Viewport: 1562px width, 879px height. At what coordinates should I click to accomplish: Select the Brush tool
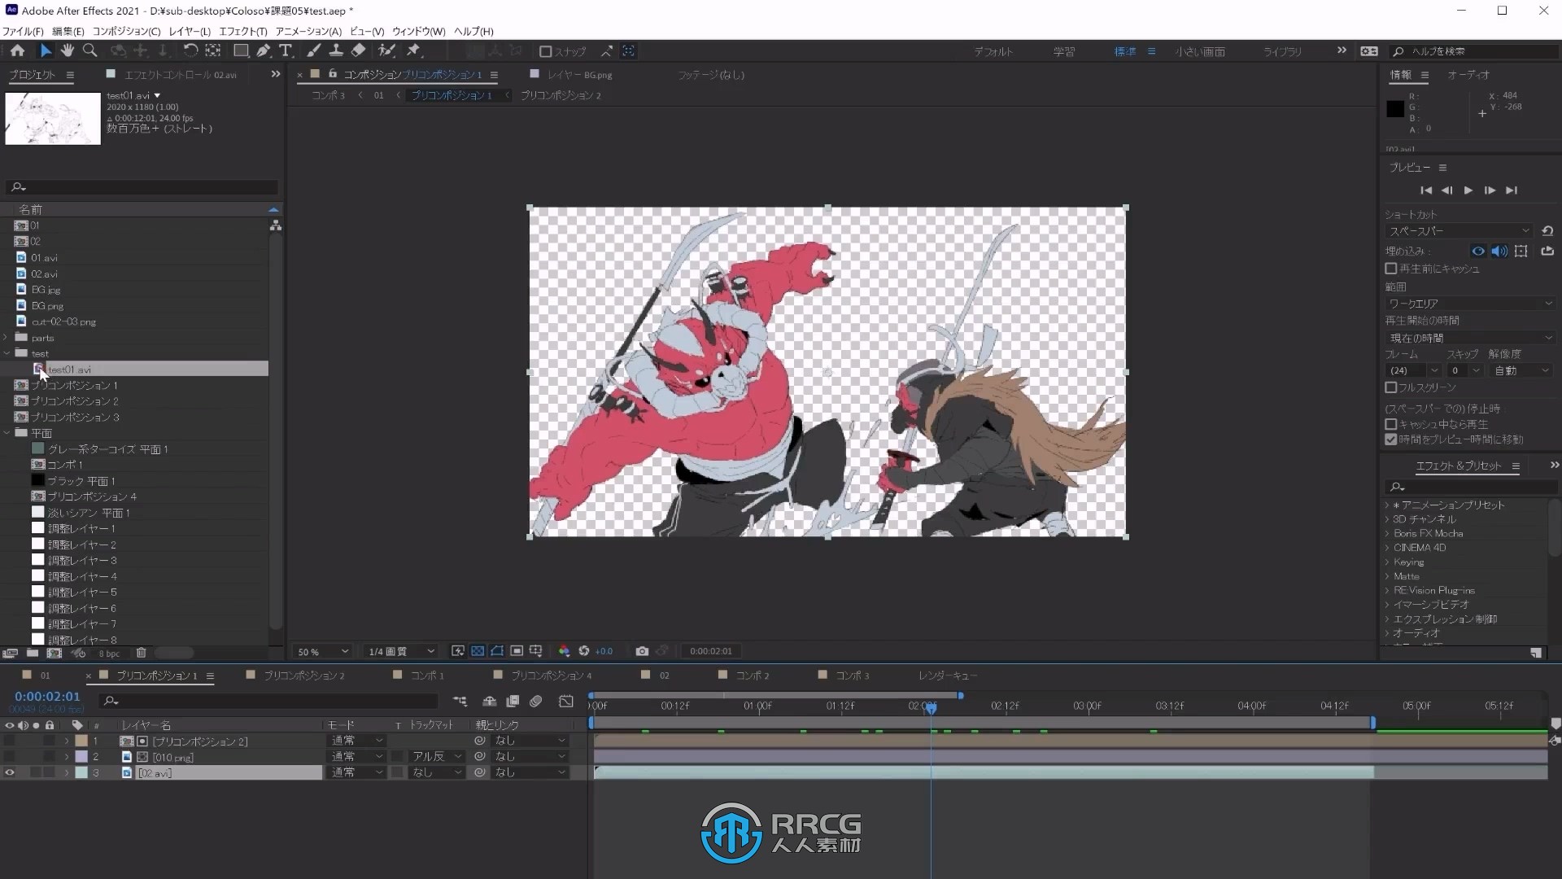pos(313,50)
